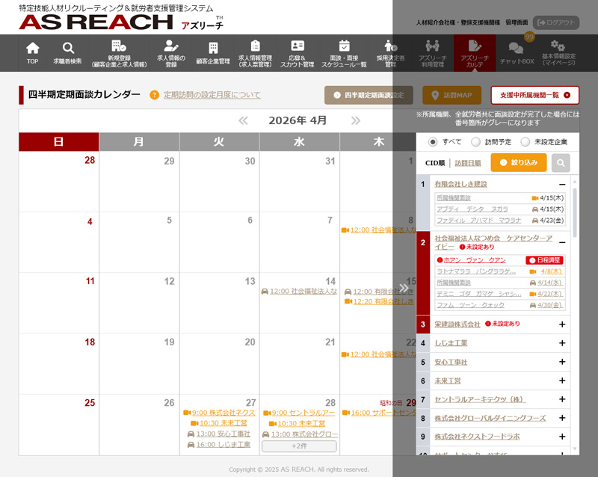Open the 訪問MAP button

(x=452, y=95)
